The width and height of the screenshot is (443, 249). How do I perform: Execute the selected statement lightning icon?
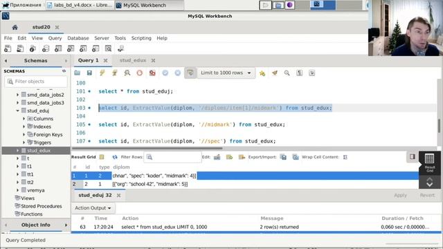click(x=102, y=73)
